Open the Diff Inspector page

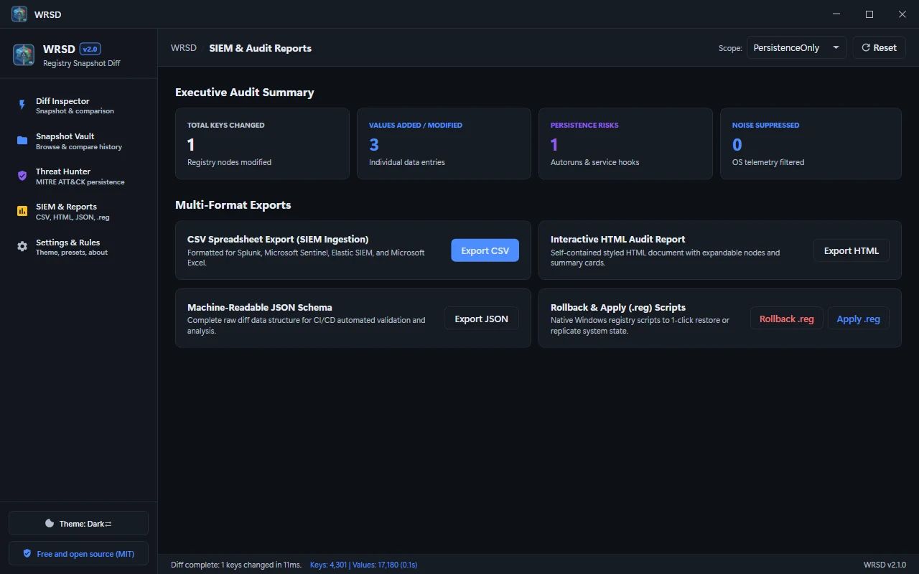pos(78,105)
